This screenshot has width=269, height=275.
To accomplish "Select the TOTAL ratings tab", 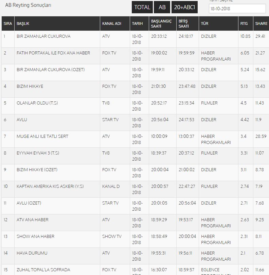I will point(142,7).
